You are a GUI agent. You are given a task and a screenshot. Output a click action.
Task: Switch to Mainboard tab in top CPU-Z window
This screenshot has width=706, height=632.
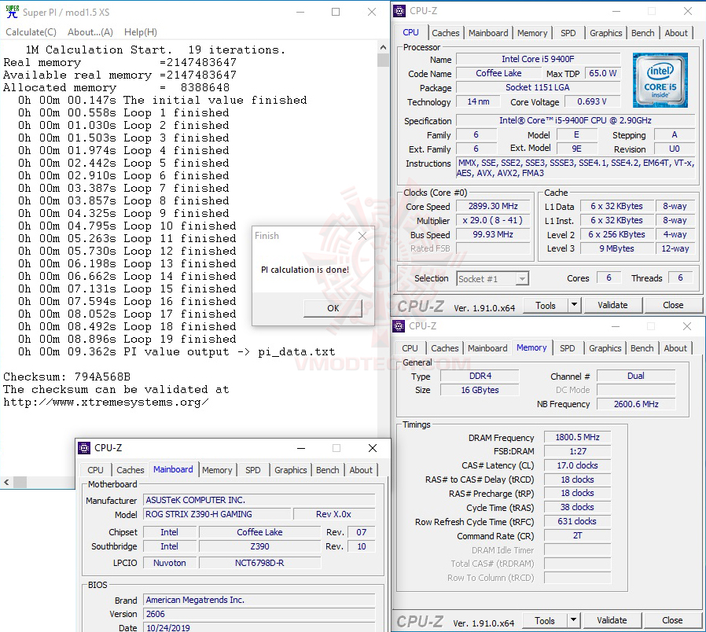[x=488, y=33]
